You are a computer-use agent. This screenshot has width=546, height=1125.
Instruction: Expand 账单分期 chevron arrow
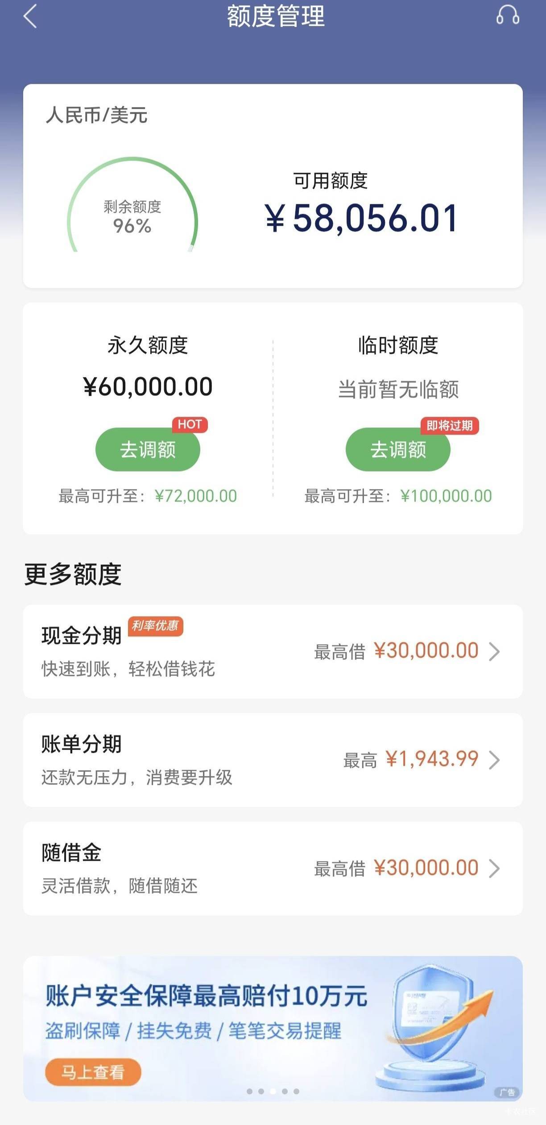[494, 760]
